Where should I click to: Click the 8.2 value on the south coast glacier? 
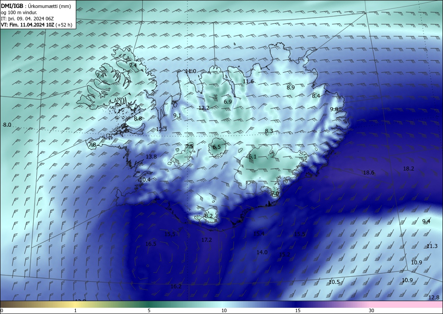point(209,216)
